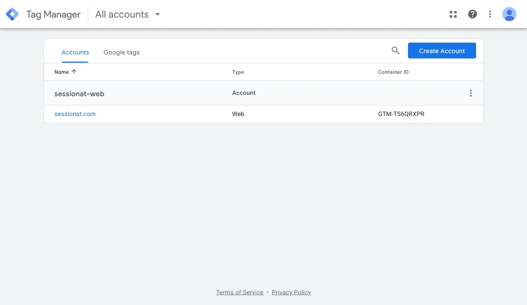Click the Container ID column header
This screenshot has height=305, width=527.
pos(393,72)
